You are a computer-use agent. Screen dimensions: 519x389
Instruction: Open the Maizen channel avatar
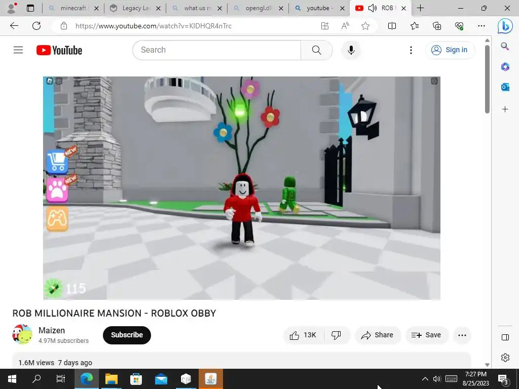coord(22,334)
